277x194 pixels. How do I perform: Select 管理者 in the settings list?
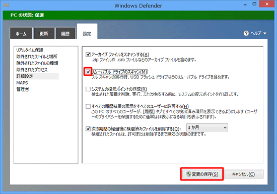pyautogui.click(x=23, y=89)
